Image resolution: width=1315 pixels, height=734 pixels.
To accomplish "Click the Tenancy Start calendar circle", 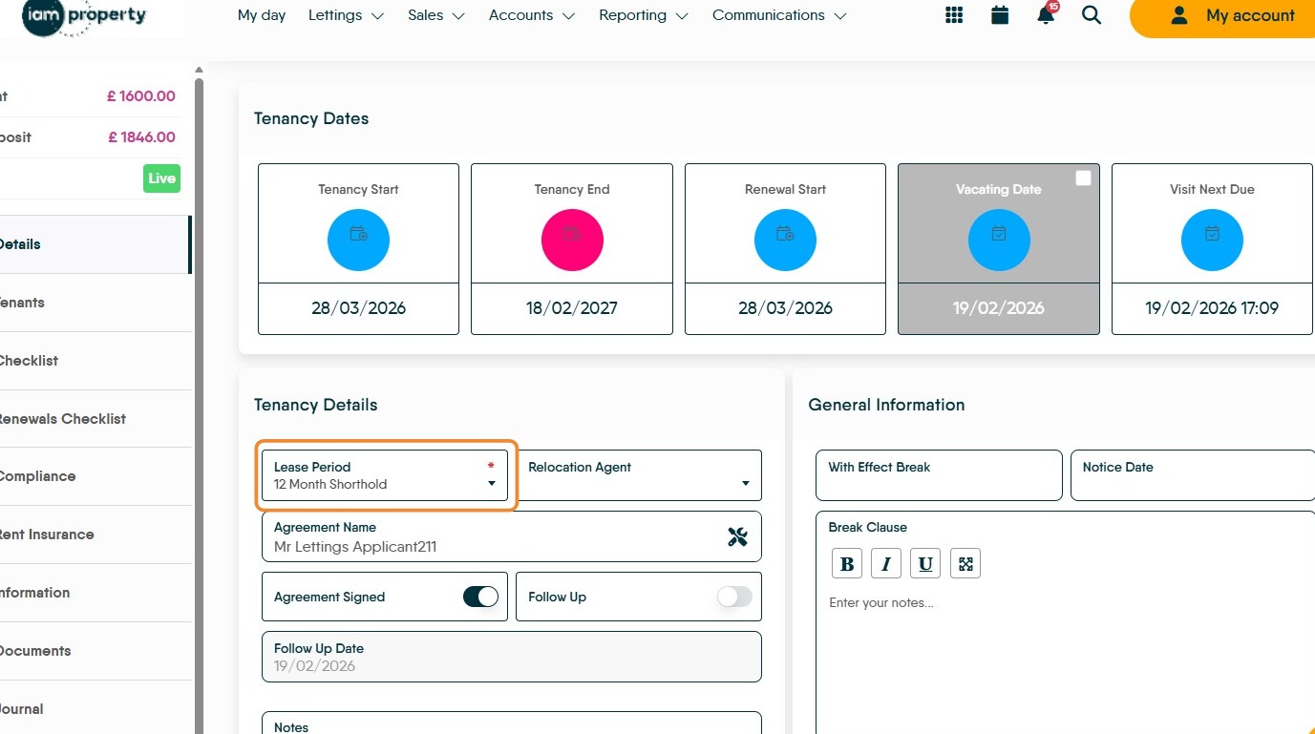I will (x=358, y=240).
